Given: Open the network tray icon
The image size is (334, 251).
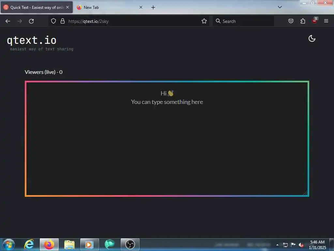Looking at the screenshot, I should 285,245.
